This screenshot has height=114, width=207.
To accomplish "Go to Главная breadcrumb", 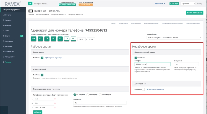I will point(31,15).
